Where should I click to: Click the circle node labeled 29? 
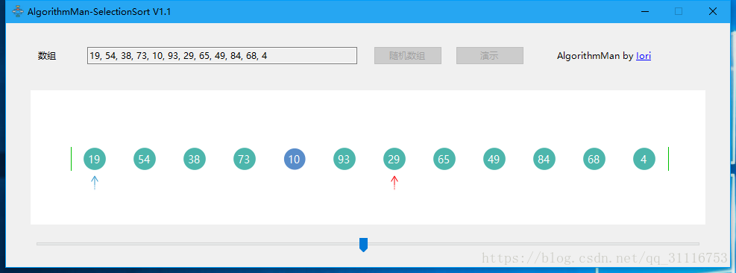pyautogui.click(x=394, y=160)
